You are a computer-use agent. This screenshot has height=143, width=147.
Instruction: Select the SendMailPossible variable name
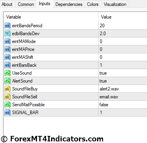(28, 105)
